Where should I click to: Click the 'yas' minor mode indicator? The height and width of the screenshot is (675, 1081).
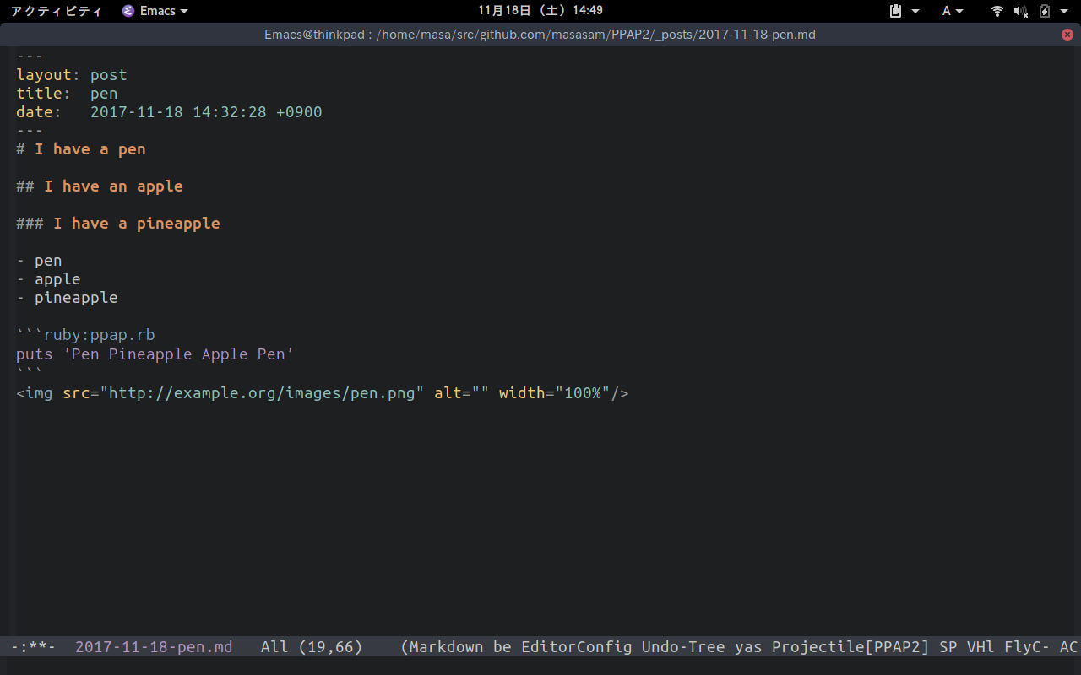click(748, 647)
